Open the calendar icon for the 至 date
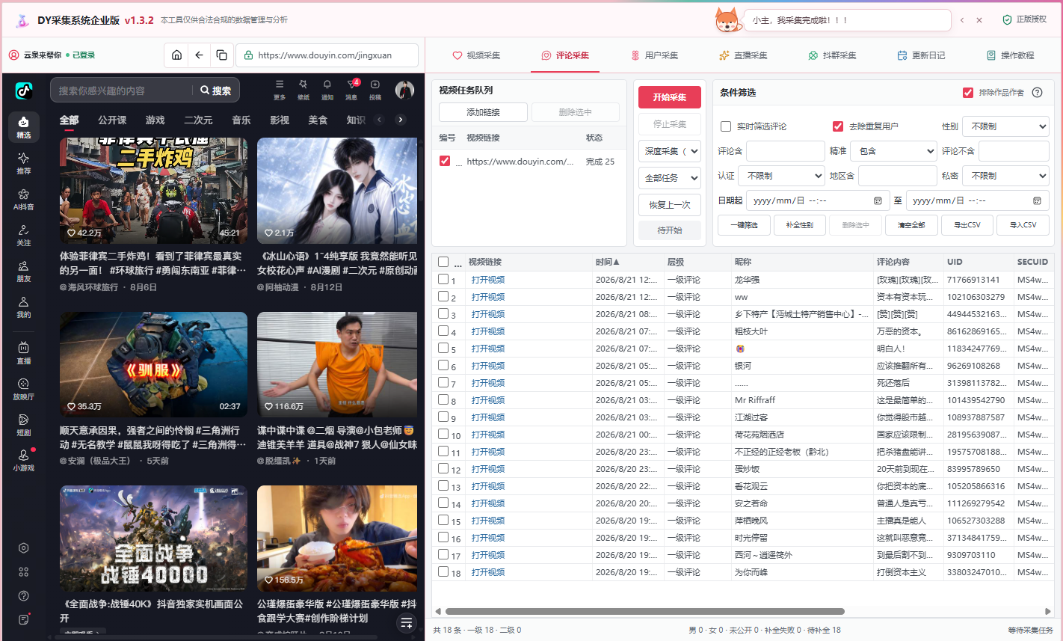Viewport: 1063px width, 641px height. point(1037,200)
